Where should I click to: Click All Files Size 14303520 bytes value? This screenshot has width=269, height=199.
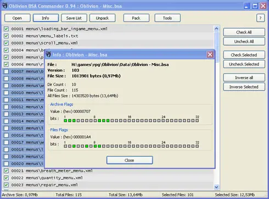tap(95, 96)
